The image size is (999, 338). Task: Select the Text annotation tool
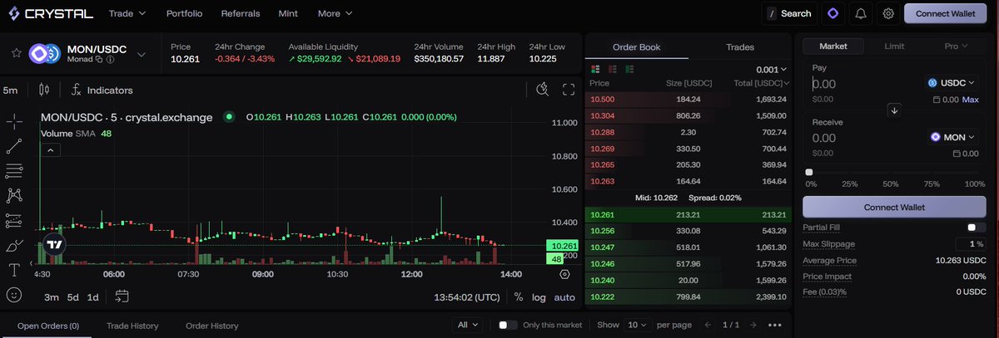(x=14, y=270)
